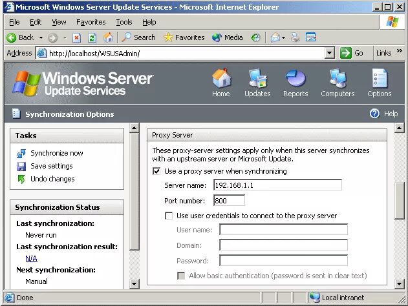408x306 pixels.
Task: Toggle Allow basic authentication checkbox
Action: (181, 276)
